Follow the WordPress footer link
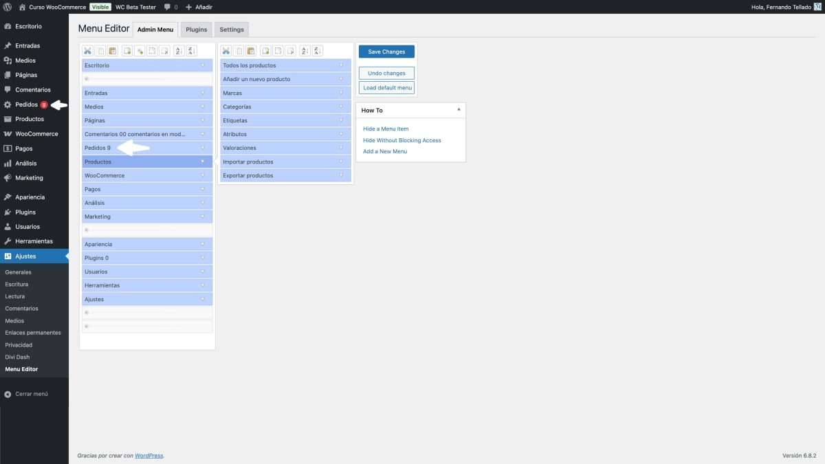This screenshot has height=464, width=825. [149, 456]
